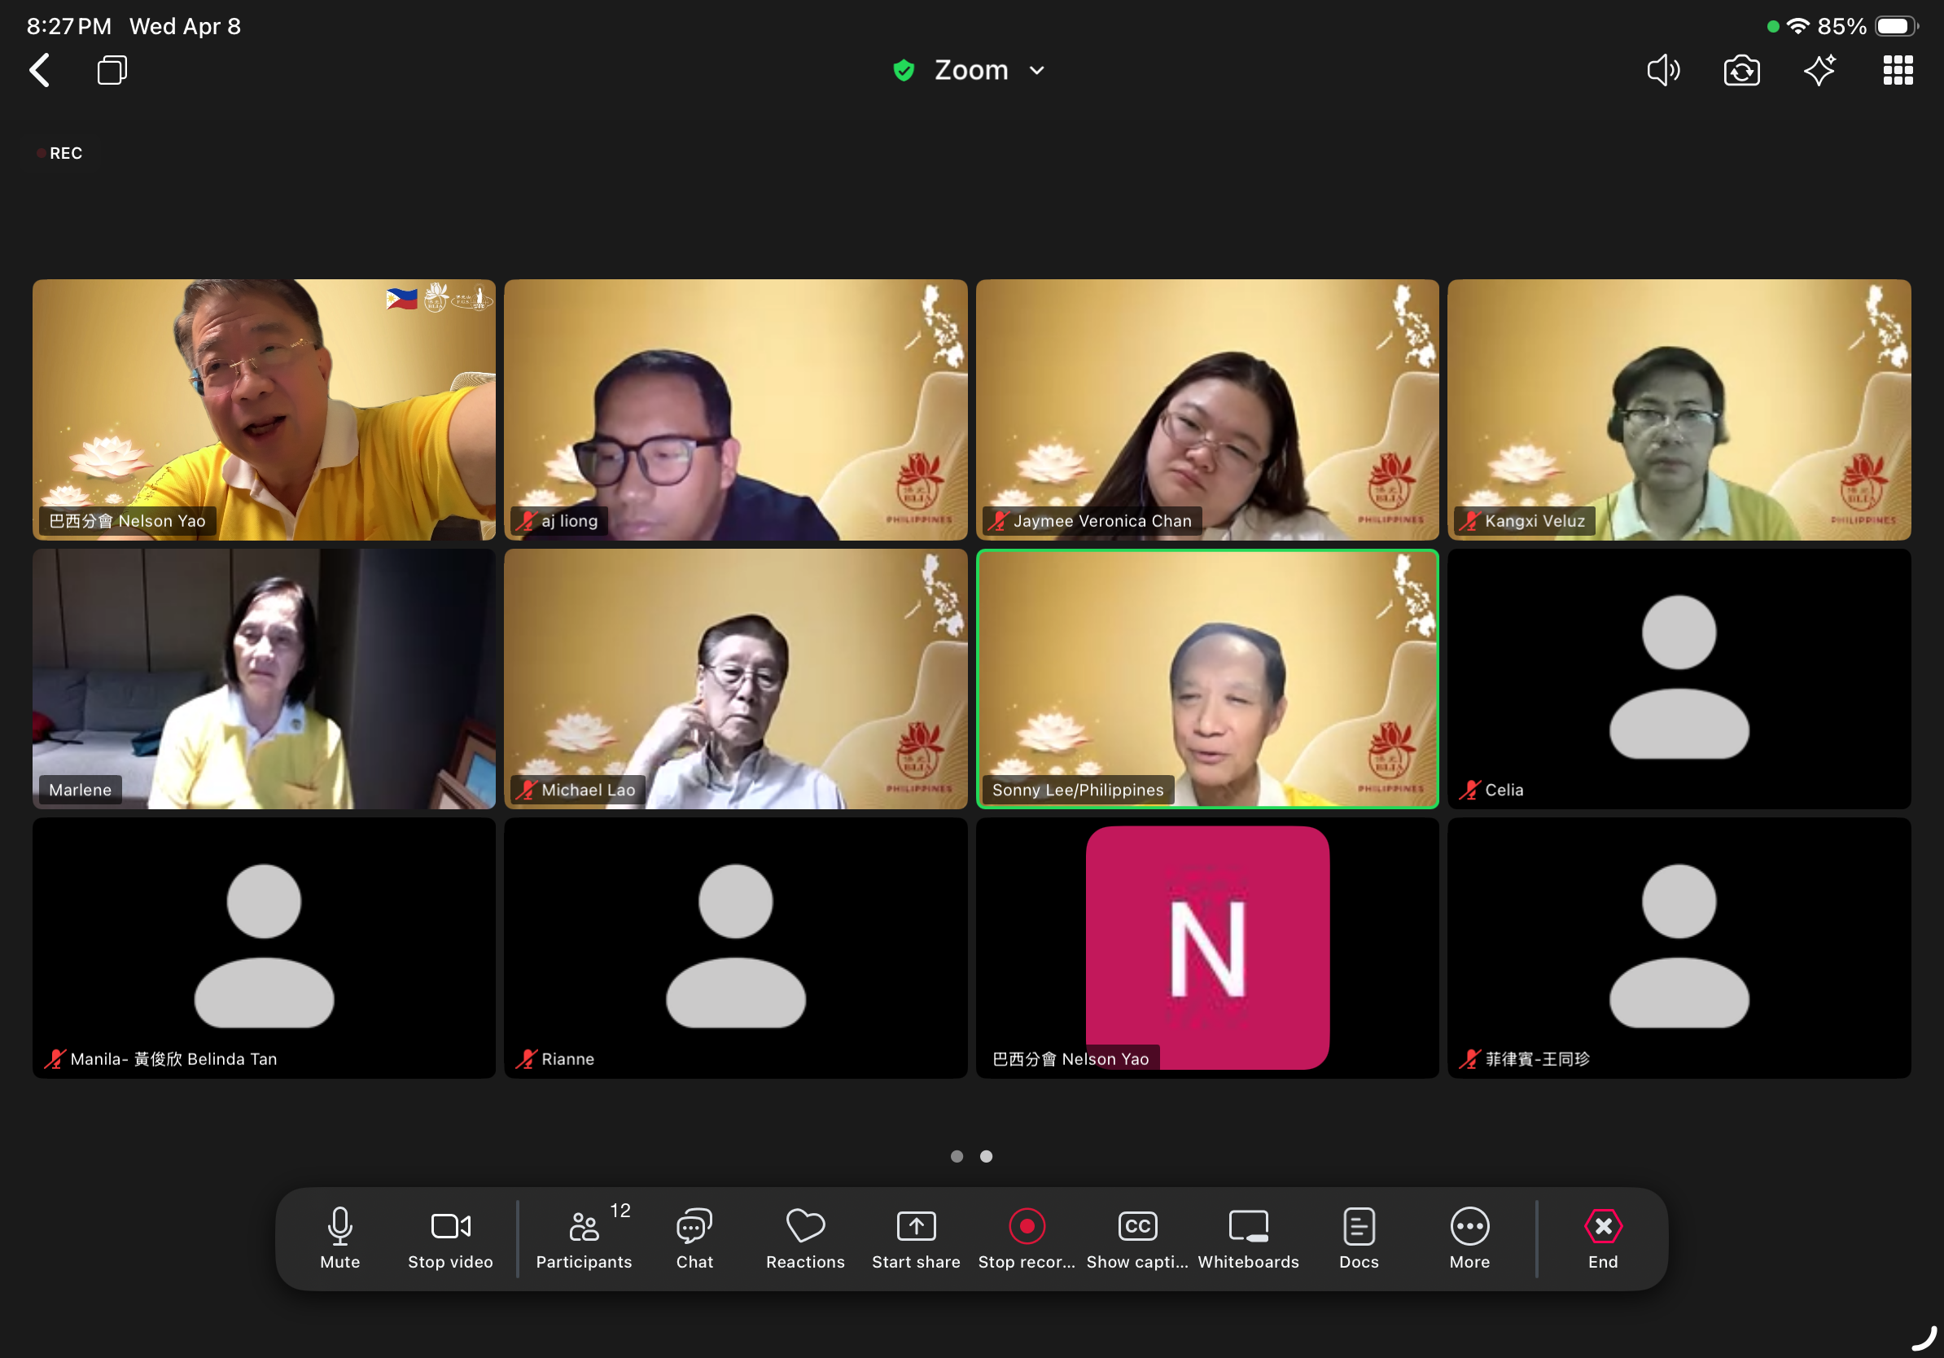Open Whiteboards
Viewport: 1944px width, 1358px height.
(x=1248, y=1237)
